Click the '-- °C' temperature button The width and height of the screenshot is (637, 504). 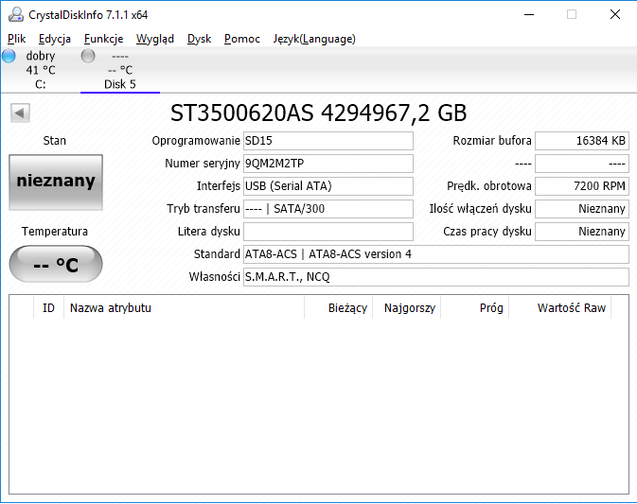click(56, 264)
